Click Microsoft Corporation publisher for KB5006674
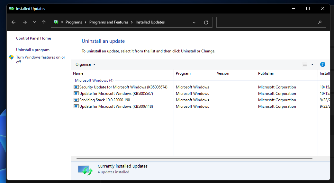The height and width of the screenshot is (183, 334). click(277, 87)
